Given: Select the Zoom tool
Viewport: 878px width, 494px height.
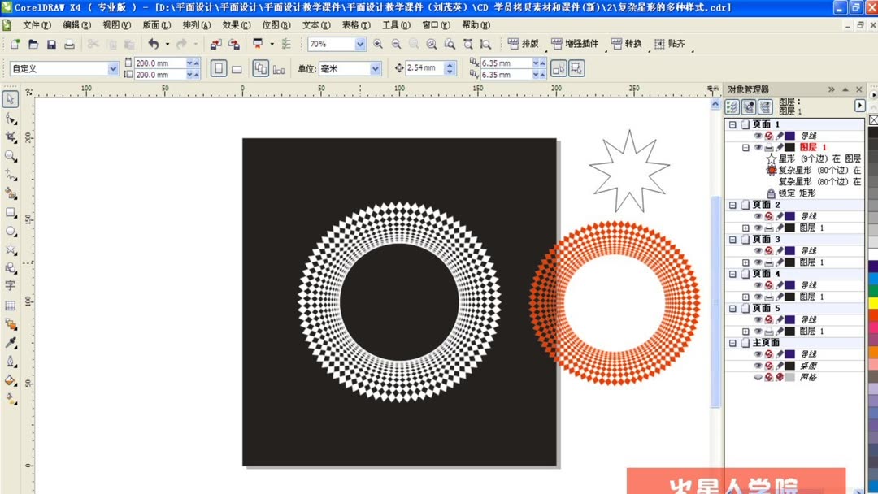Looking at the screenshot, I should [x=11, y=154].
